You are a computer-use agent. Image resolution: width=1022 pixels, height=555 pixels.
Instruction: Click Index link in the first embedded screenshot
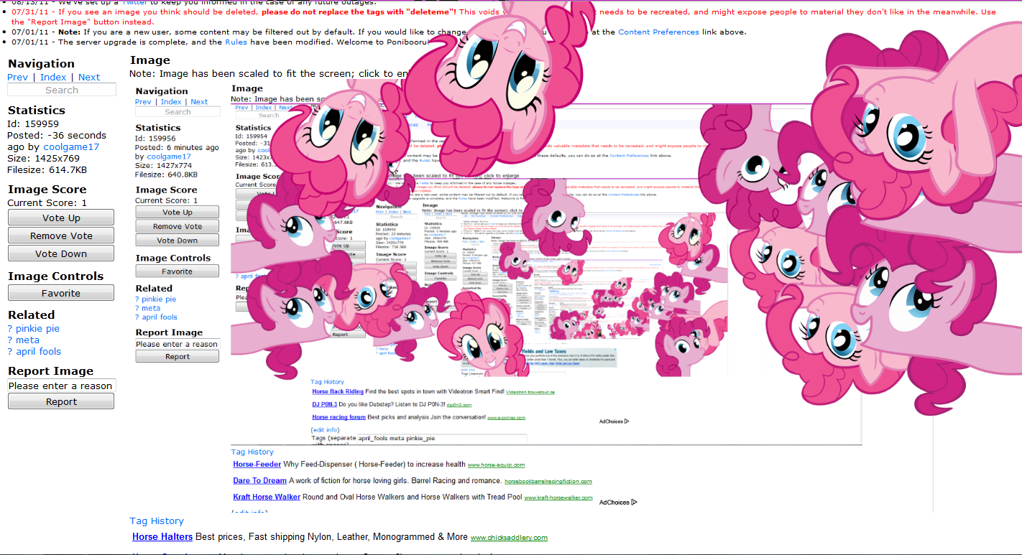171,102
